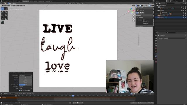Open the Window menu
Viewport: 187px width, 105px height.
pyautogui.click(x=15, y=1)
